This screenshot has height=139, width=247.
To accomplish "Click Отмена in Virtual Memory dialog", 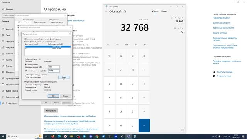I will tap(66, 96).
